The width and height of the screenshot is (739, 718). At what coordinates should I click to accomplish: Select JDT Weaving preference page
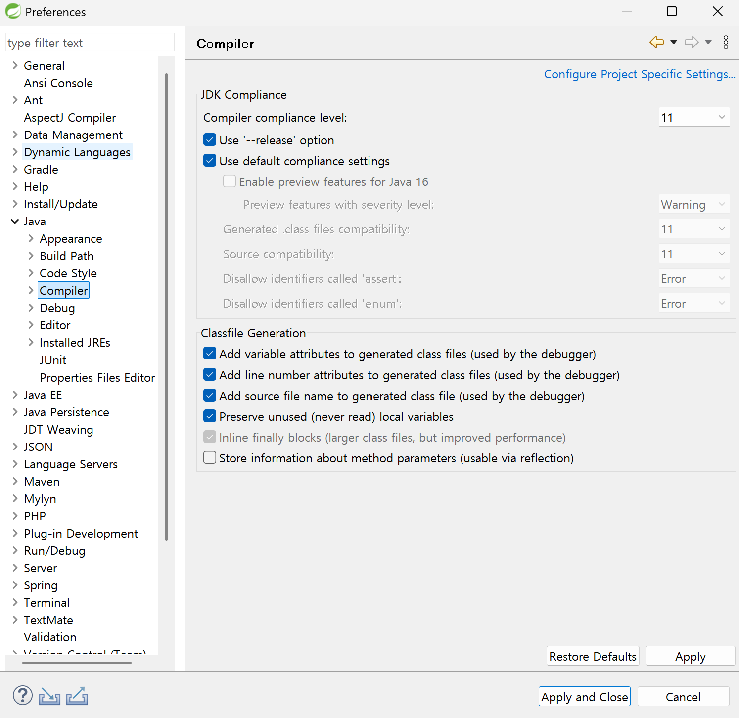58,430
